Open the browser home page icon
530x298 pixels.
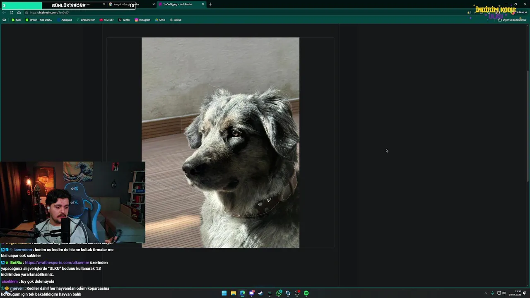point(19,12)
